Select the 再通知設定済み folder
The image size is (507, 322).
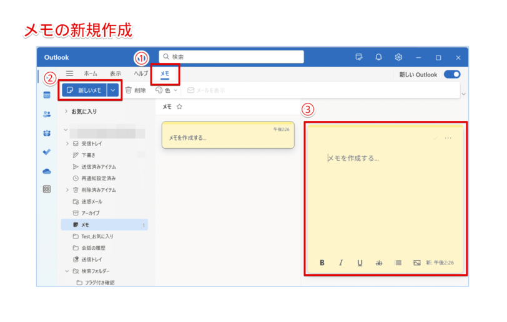tap(104, 178)
